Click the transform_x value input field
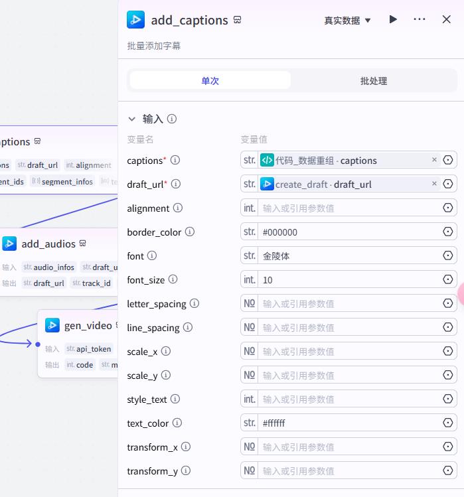Screen dimensions: 464x497 [x=349, y=447]
